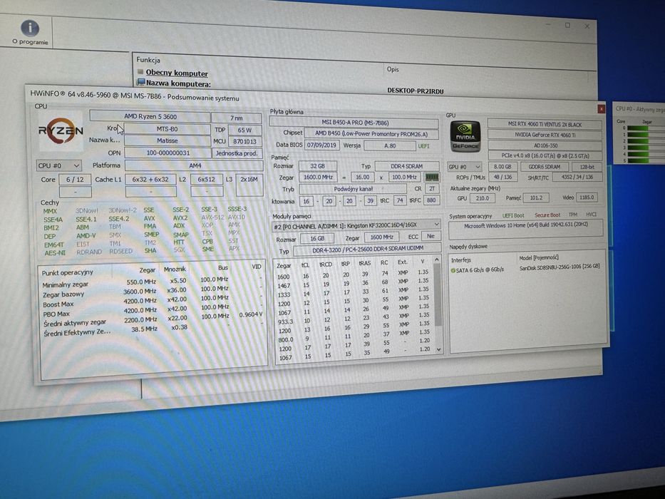Open the GPU #0 selector dropdown
This screenshot has width=665, height=499.
[465, 167]
